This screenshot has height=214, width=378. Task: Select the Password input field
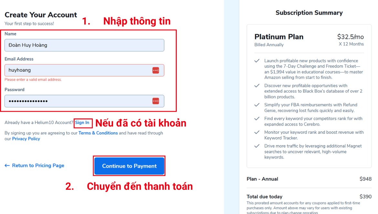(x=78, y=101)
